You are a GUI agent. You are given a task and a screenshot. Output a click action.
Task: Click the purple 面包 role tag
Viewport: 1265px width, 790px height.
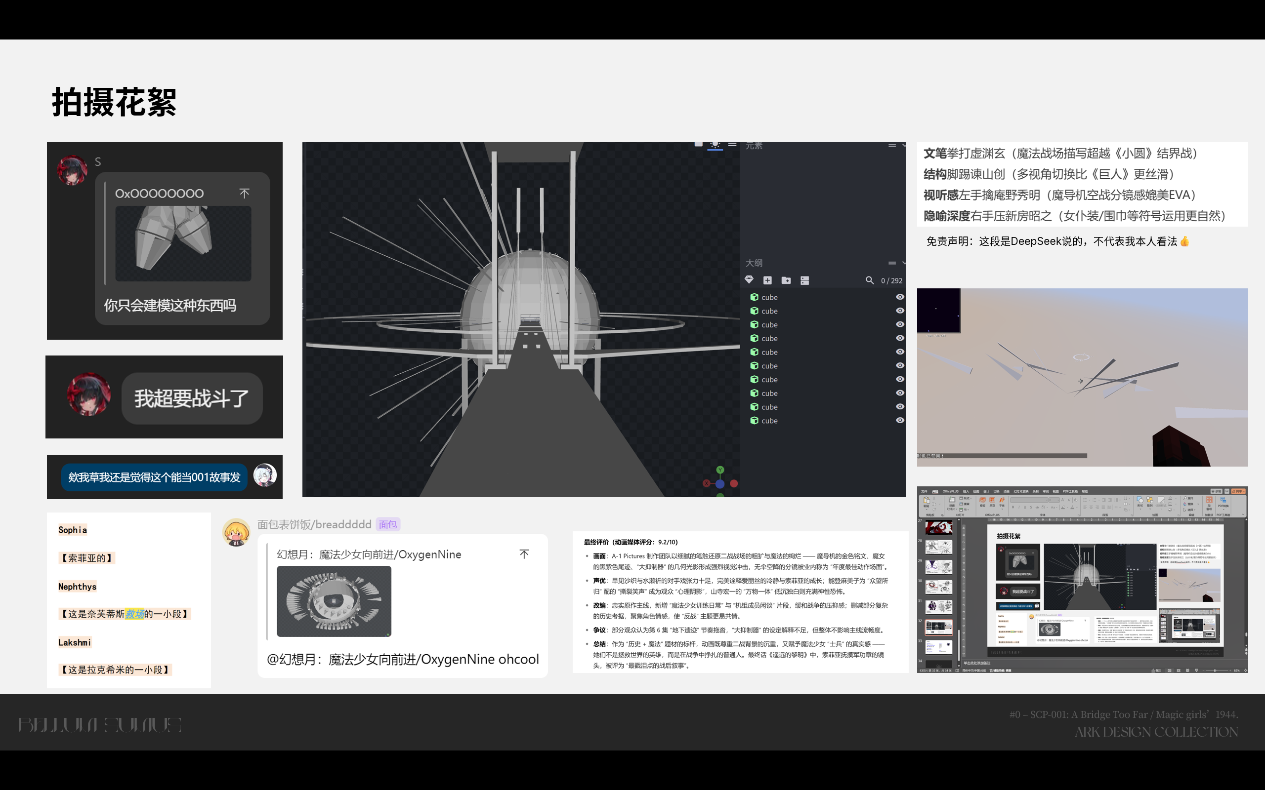387,524
